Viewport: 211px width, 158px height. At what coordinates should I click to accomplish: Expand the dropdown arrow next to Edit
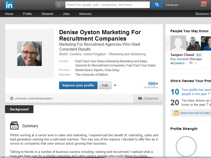(x=115, y=85)
